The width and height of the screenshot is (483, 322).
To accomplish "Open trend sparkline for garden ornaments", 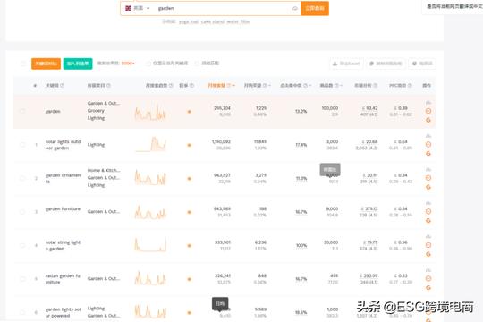I will pos(150,178).
